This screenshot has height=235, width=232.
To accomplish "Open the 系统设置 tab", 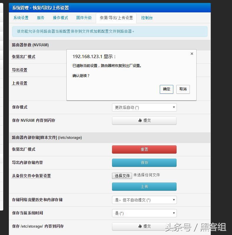I will [x=21, y=18].
